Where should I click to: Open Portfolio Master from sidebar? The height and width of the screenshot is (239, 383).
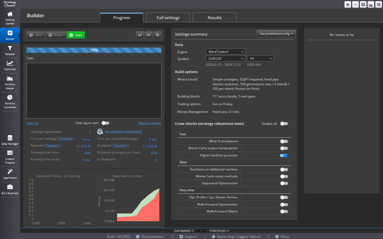click(10, 83)
